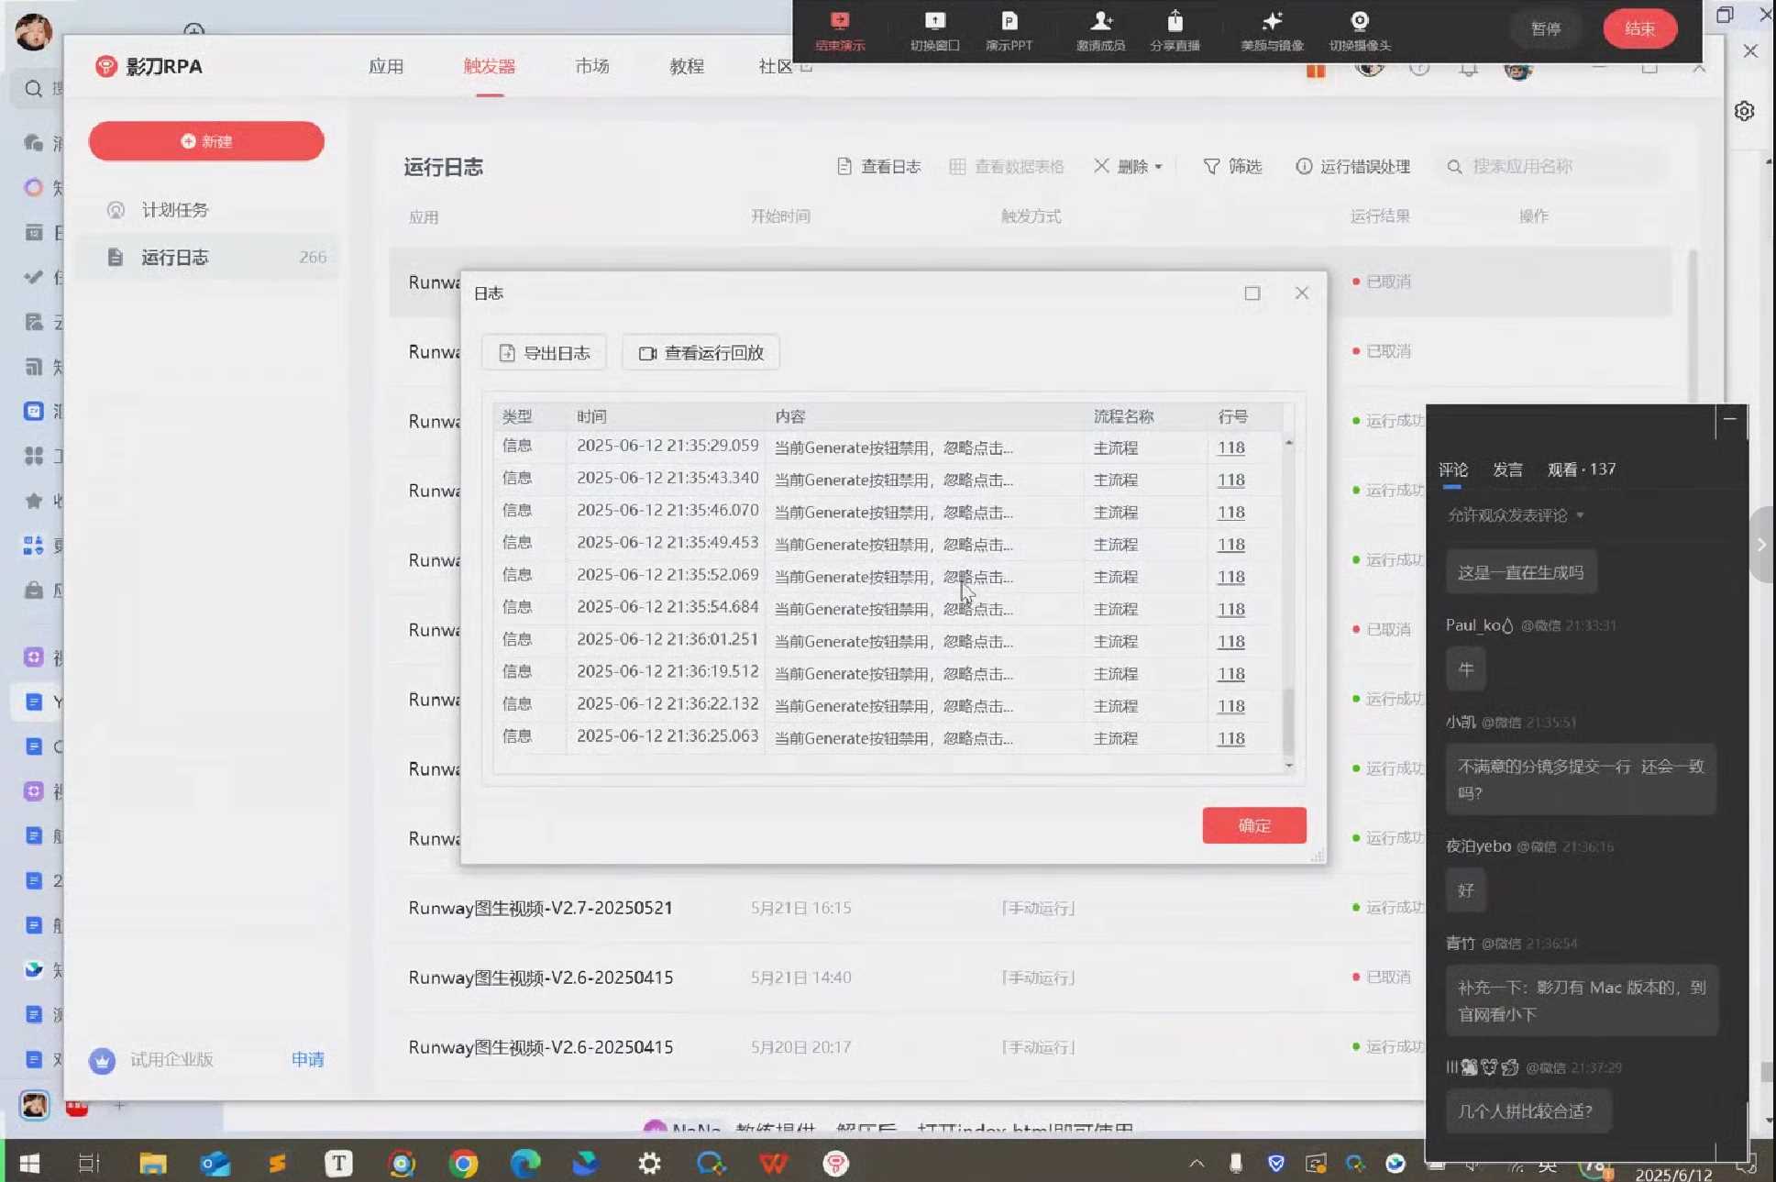This screenshot has height=1182, width=1776.
Task: Open 查看数据表格 data table view
Action: 1006,166
